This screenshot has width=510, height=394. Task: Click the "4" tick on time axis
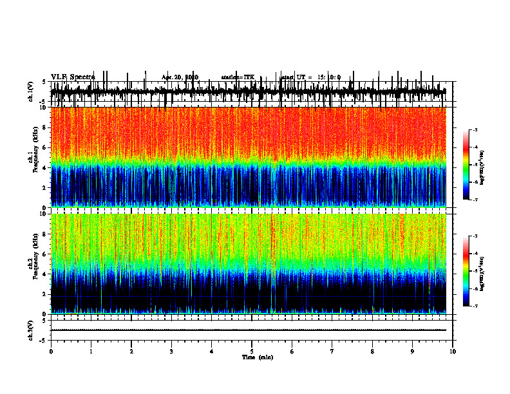tap(212, 352)
